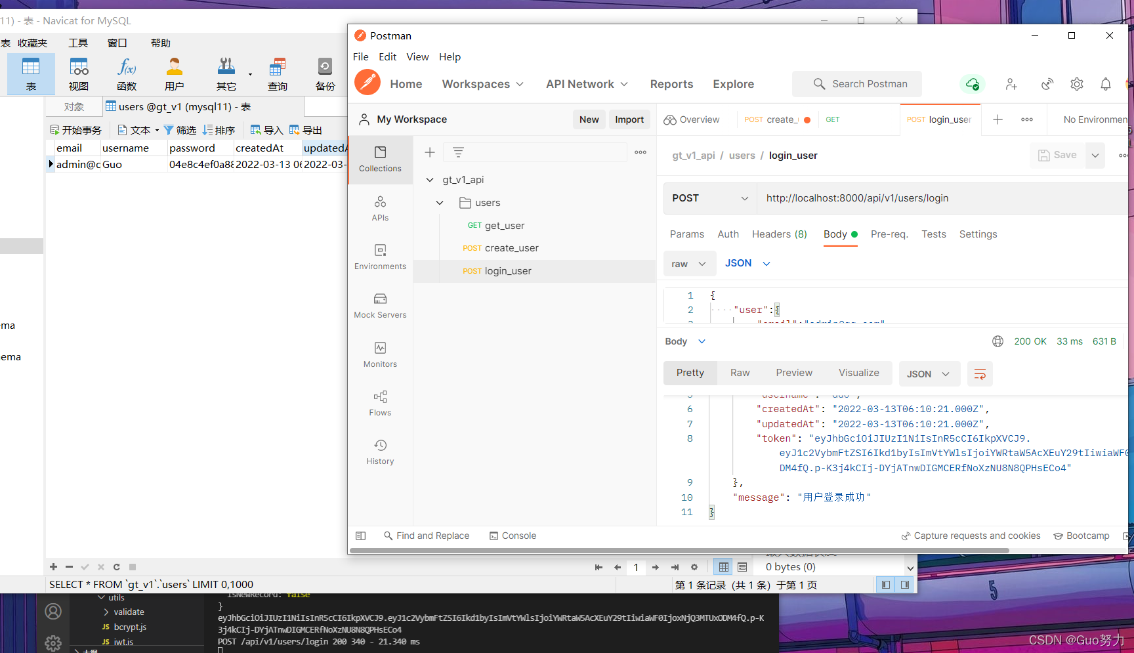This screenshot has width=1134, height=653.
Task: Click collection options three dots
Action: [x=640, y=152]
